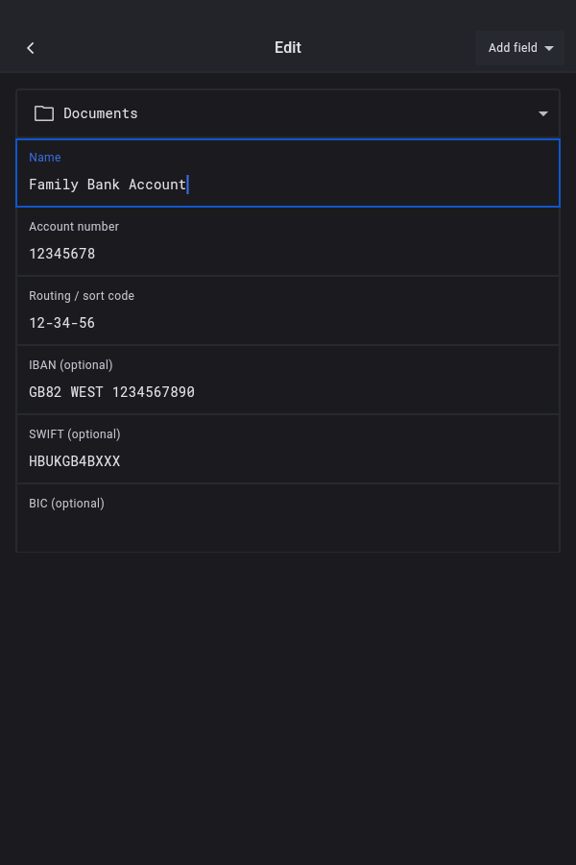Edit the 12-34-56 sort code value
This screenshot has height=865, width=576.
click(62, 323)
